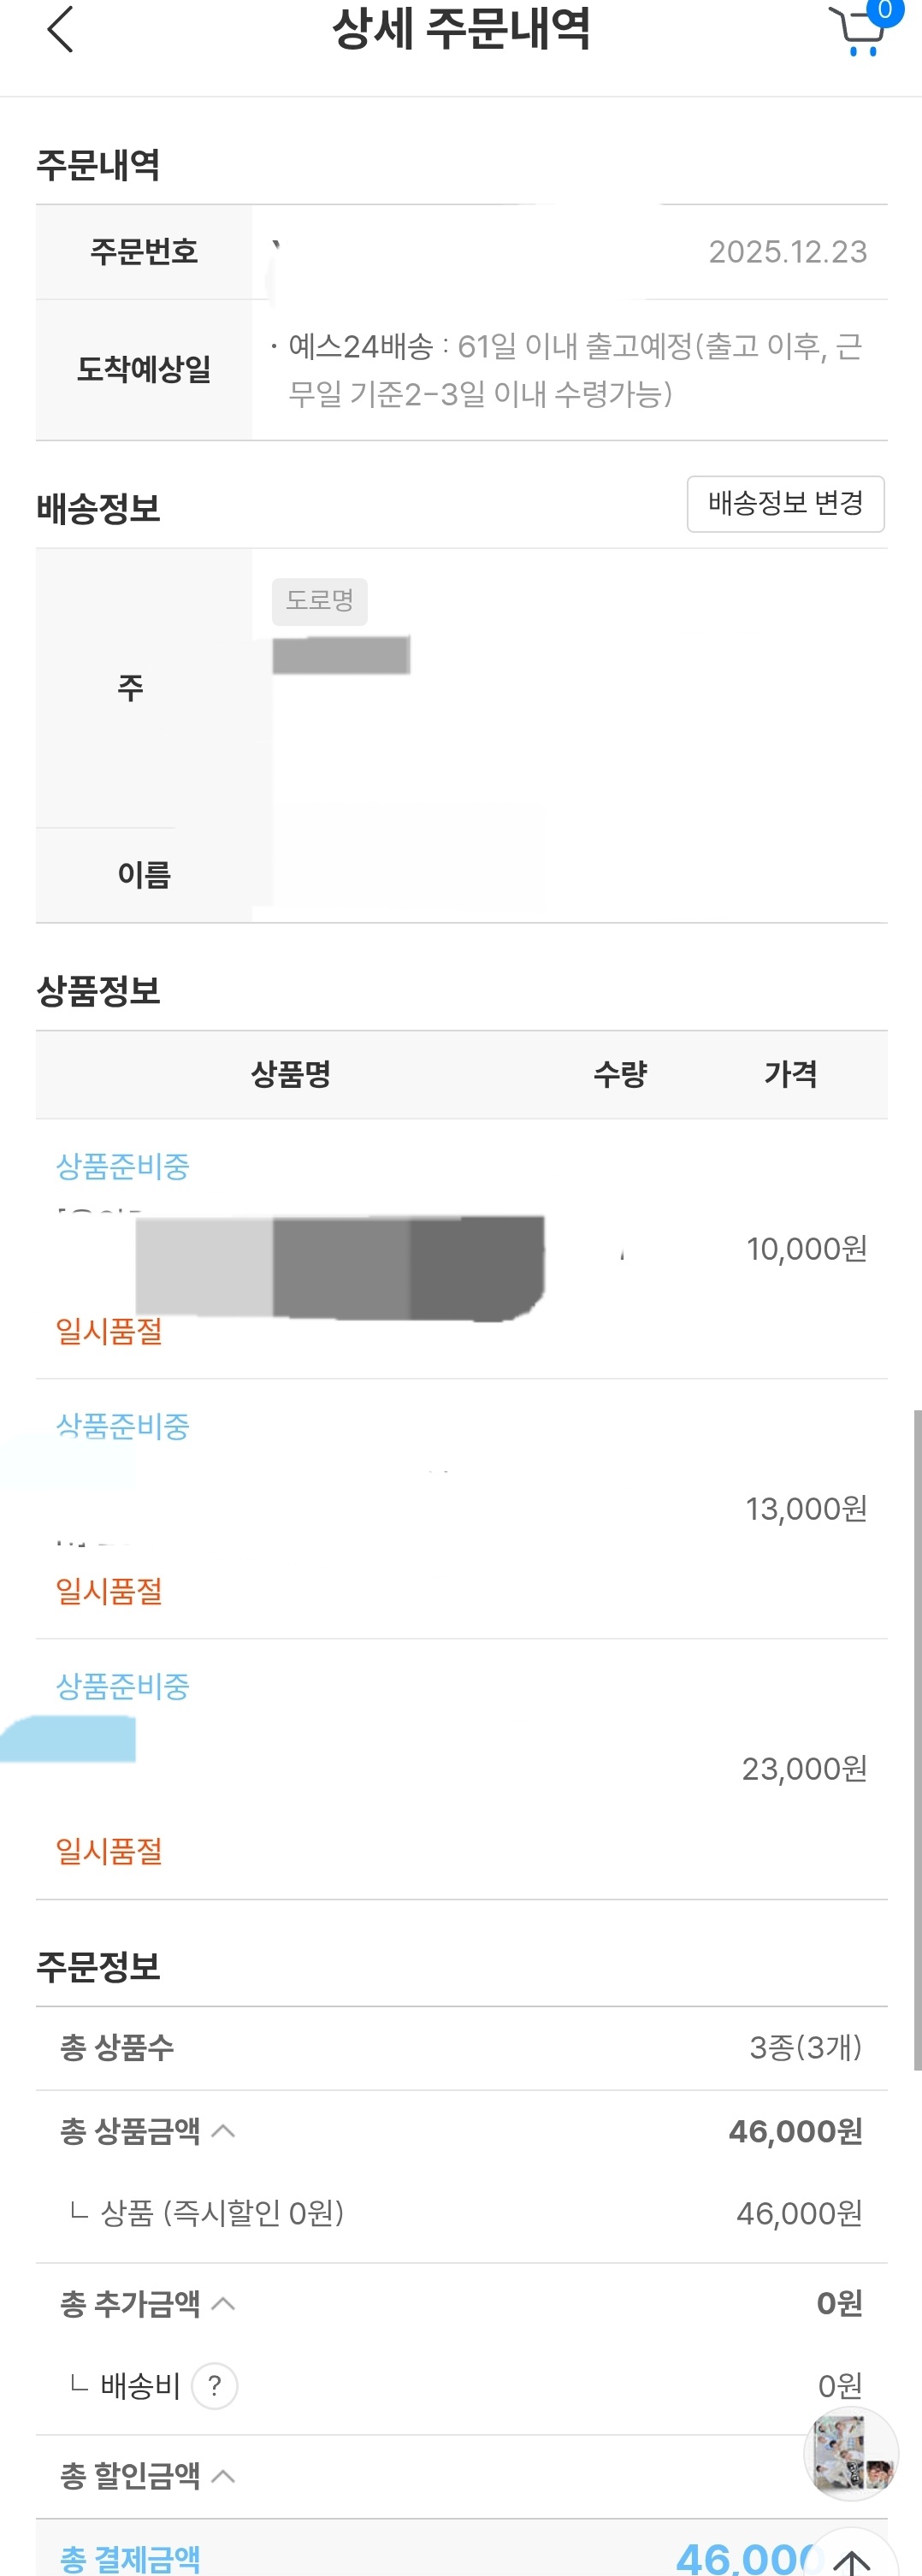Open the shopping cart icon

pyautogui.click(x=857, y=33)
